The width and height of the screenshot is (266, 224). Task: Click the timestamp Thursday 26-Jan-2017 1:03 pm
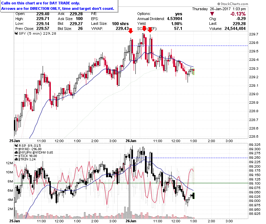[219, 9]
